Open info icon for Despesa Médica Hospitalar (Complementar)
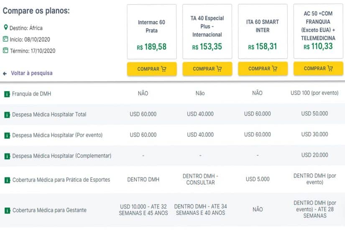Image resolution: width=345 pixels, height=230 pixels. pos(7,156)
